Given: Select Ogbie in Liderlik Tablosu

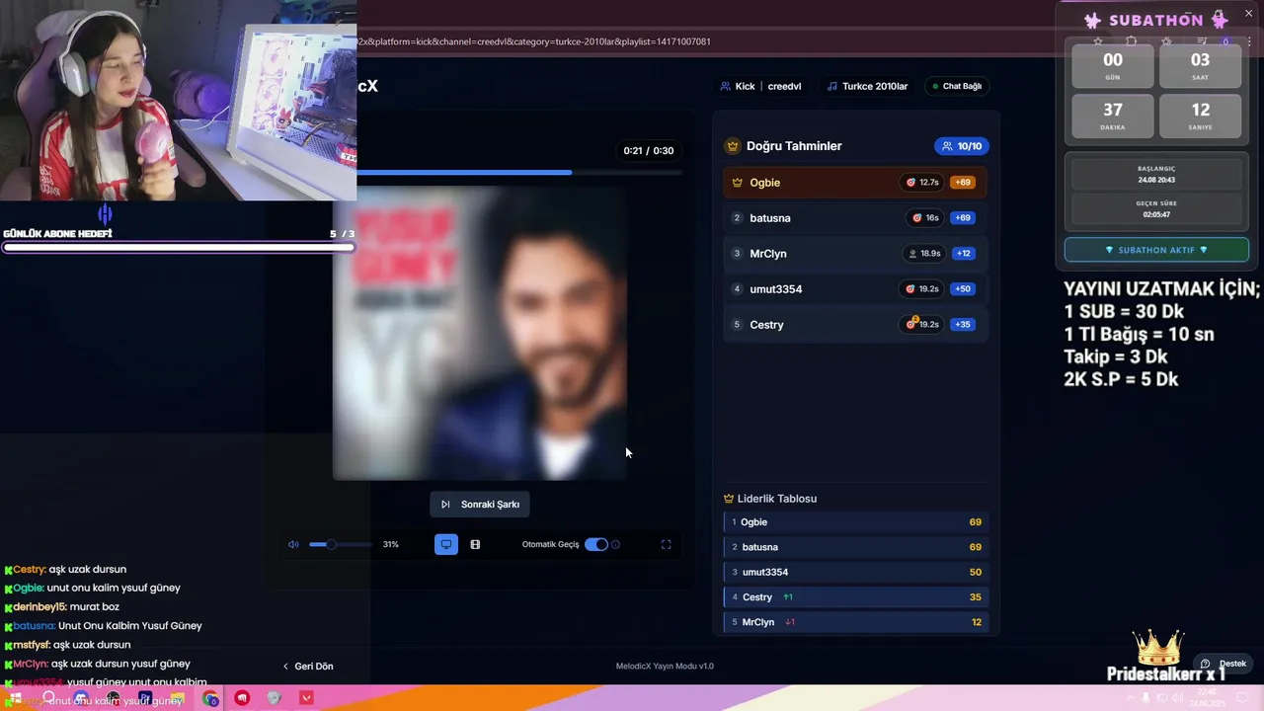Looking at the screenshot, I should coord(855,522).
